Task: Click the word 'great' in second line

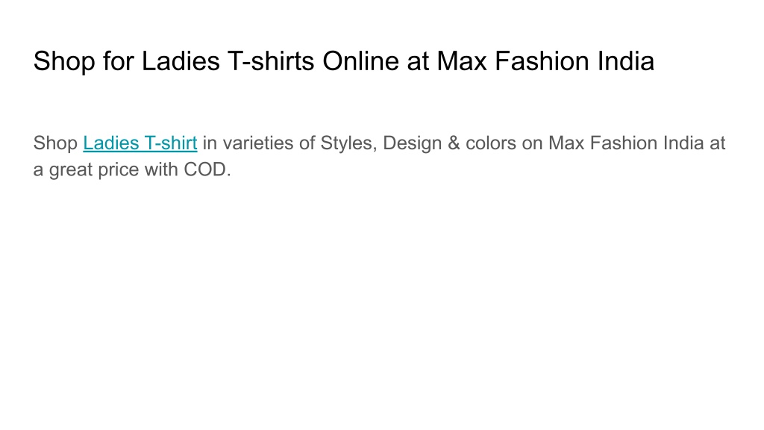Action: coord(71,170)
